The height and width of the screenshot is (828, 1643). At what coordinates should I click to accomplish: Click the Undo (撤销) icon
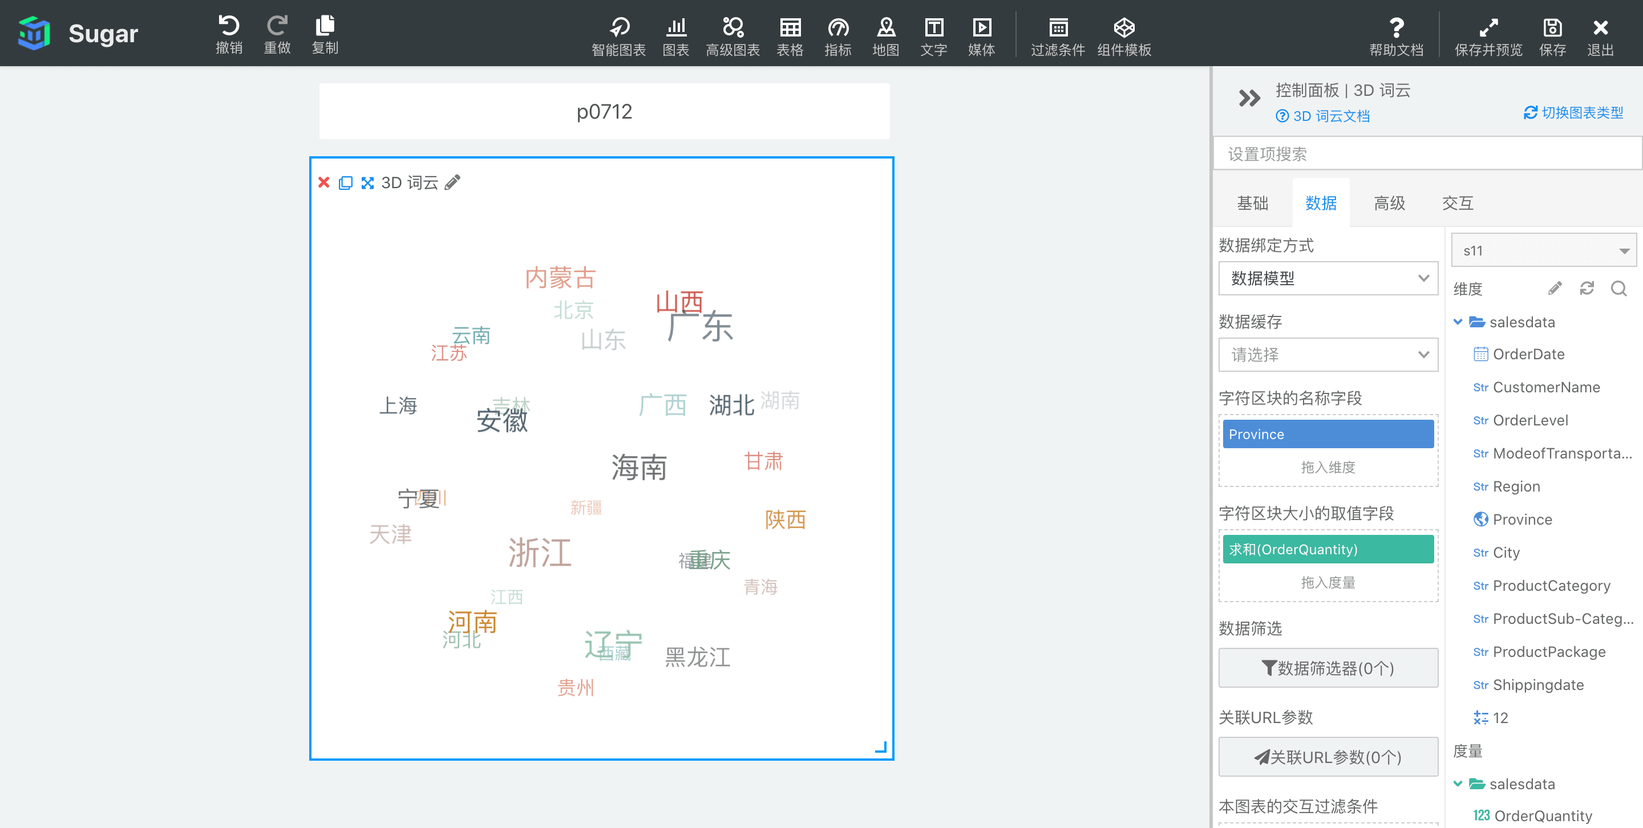[x=229, y=34]
